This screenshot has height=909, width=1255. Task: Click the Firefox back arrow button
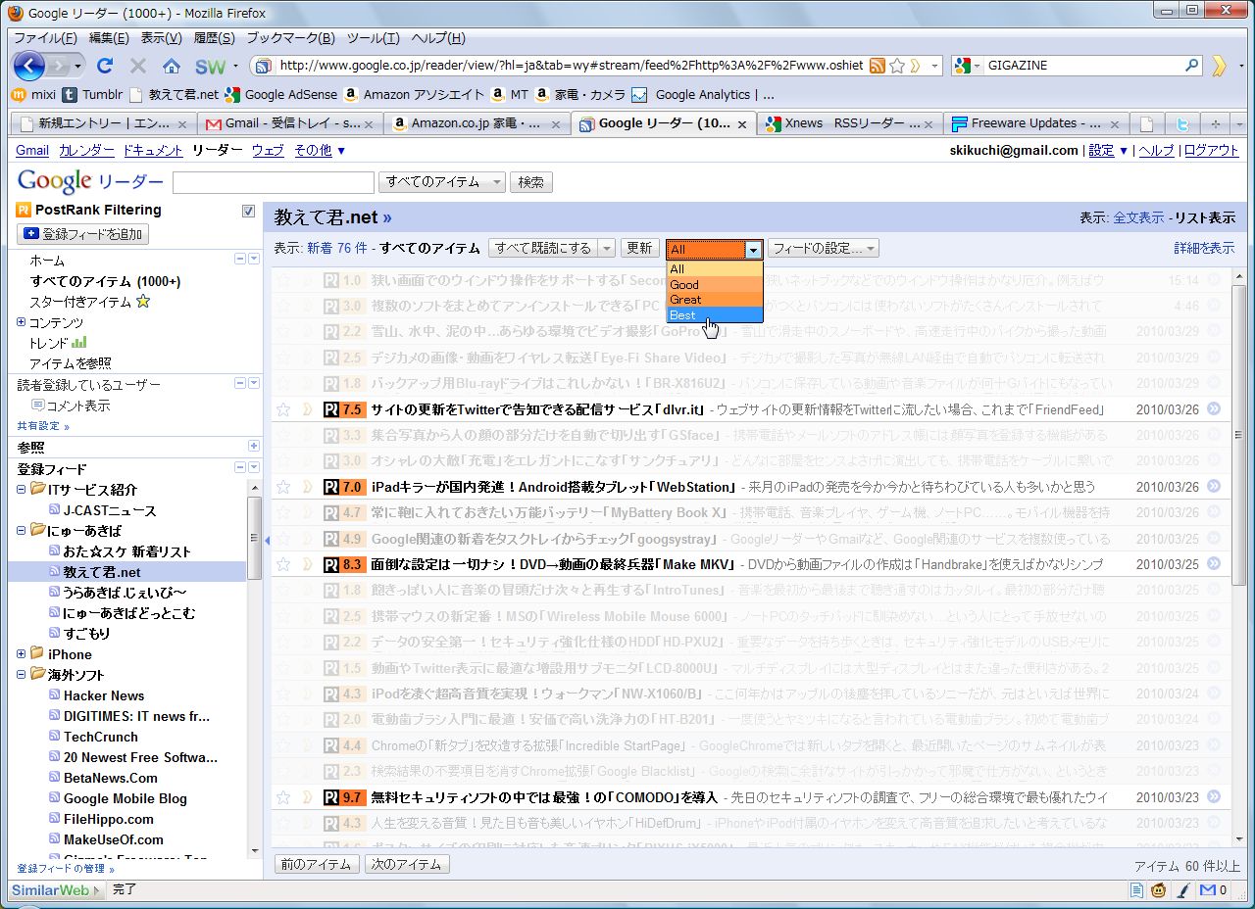29,66
